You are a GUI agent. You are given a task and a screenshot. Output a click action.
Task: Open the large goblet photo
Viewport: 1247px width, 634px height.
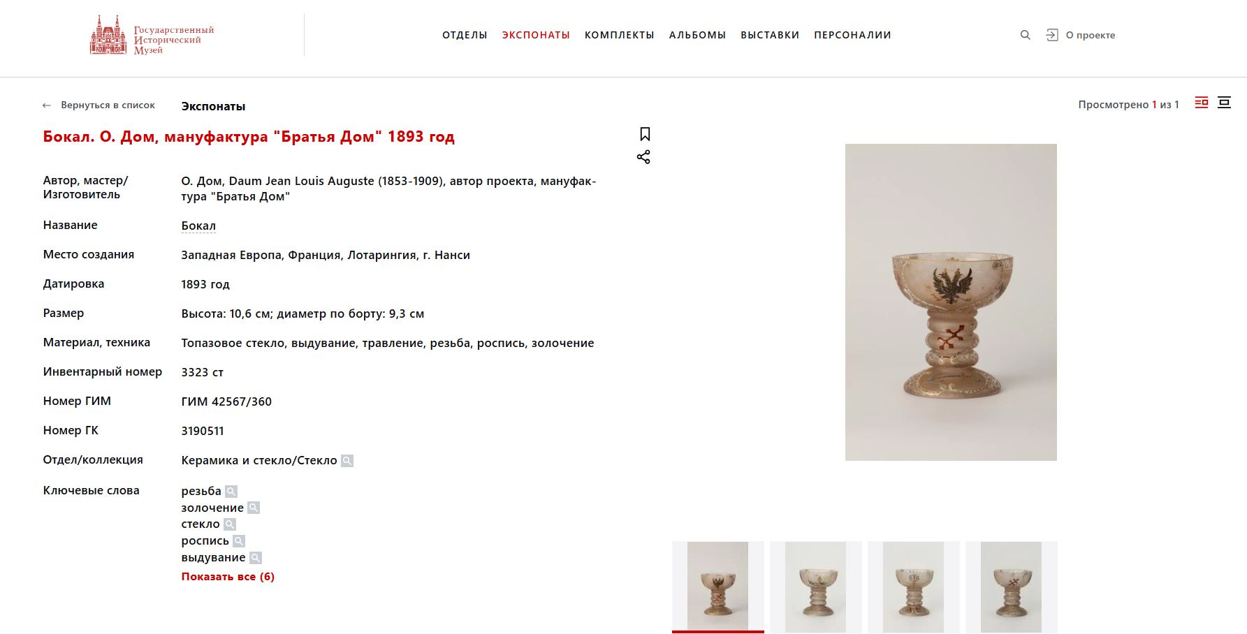951,302
